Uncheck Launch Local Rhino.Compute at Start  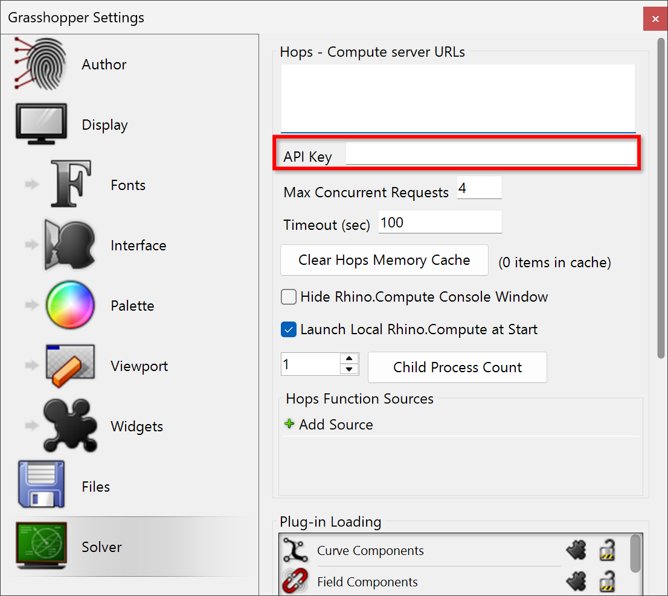pos(289,329)
